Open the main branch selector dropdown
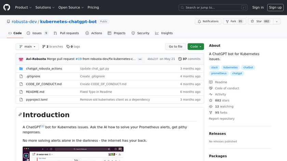This screenshot has width=287, height=161. pyautogui.click(x=27, y=47)
